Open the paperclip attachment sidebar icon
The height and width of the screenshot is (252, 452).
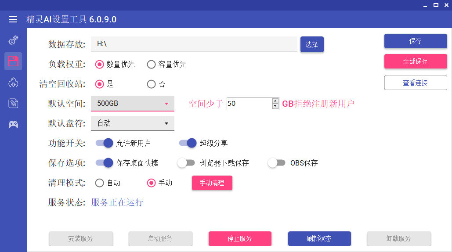click(x=13, y=103)
